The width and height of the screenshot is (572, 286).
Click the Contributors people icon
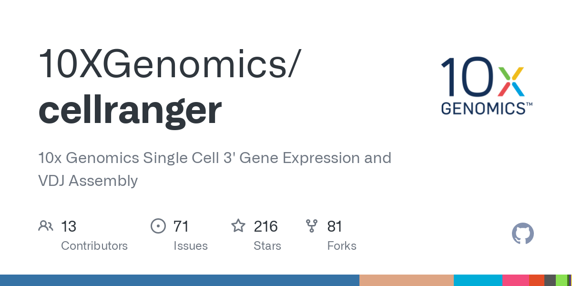tap(46, 226)
